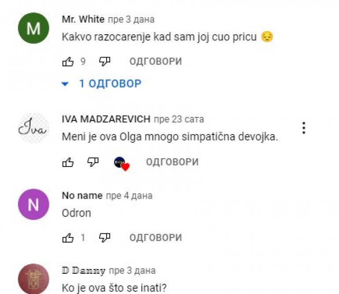The height and width of the screenshot is (294, 339).
Task: Click the blue arrow beside 1 ОДГОВОР
Action: point(65,84)
